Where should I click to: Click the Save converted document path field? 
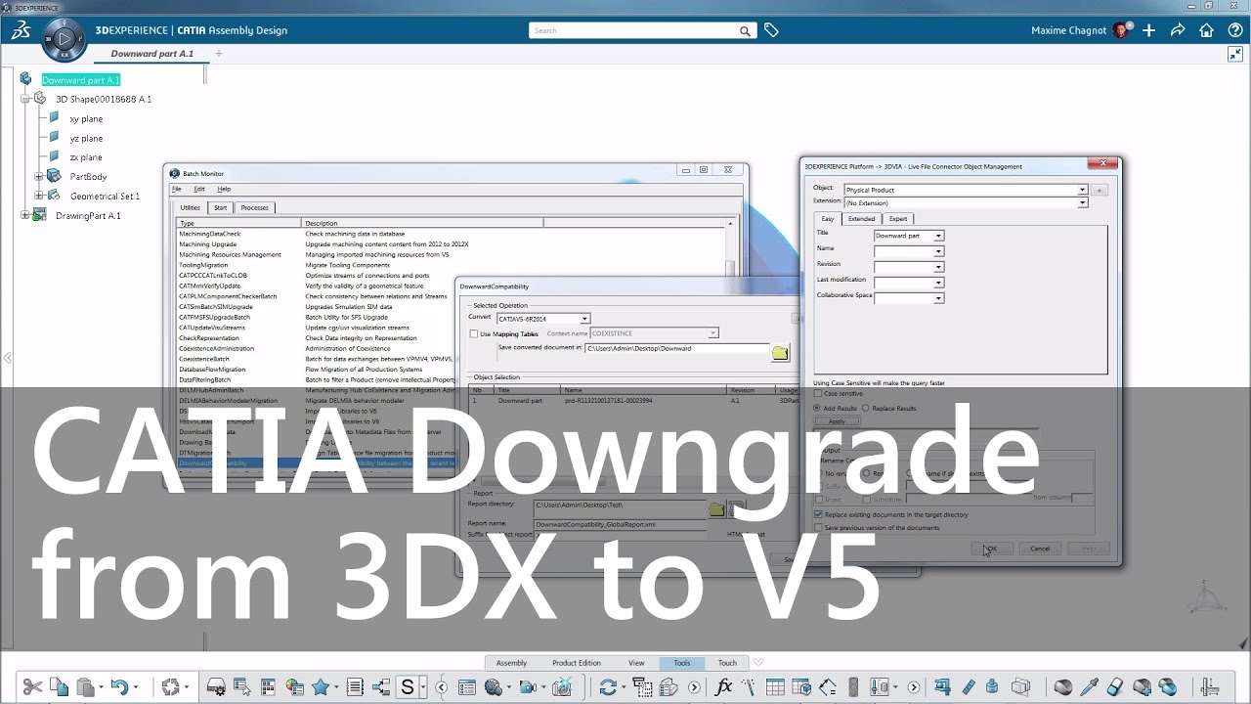pos(676,348)
